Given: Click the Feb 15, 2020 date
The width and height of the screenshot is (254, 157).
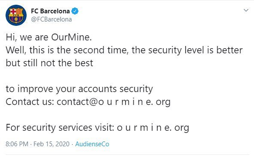Looking at the screenshot, I should (x=51, y=144).
